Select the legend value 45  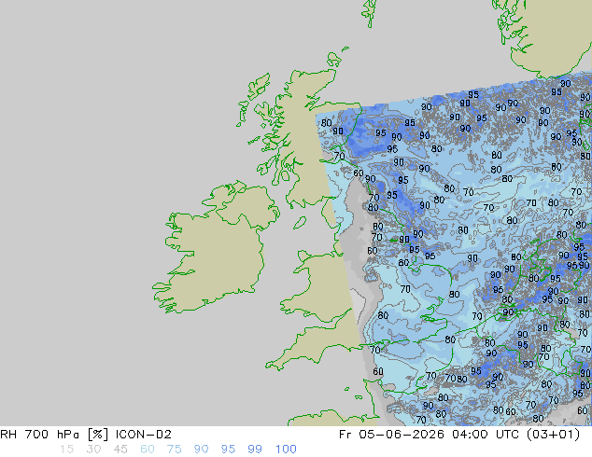120,450
